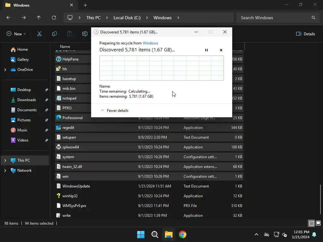Unpin Desktop using its pin icon
This screenshot has width=323, height=242.
coord(47,90)
